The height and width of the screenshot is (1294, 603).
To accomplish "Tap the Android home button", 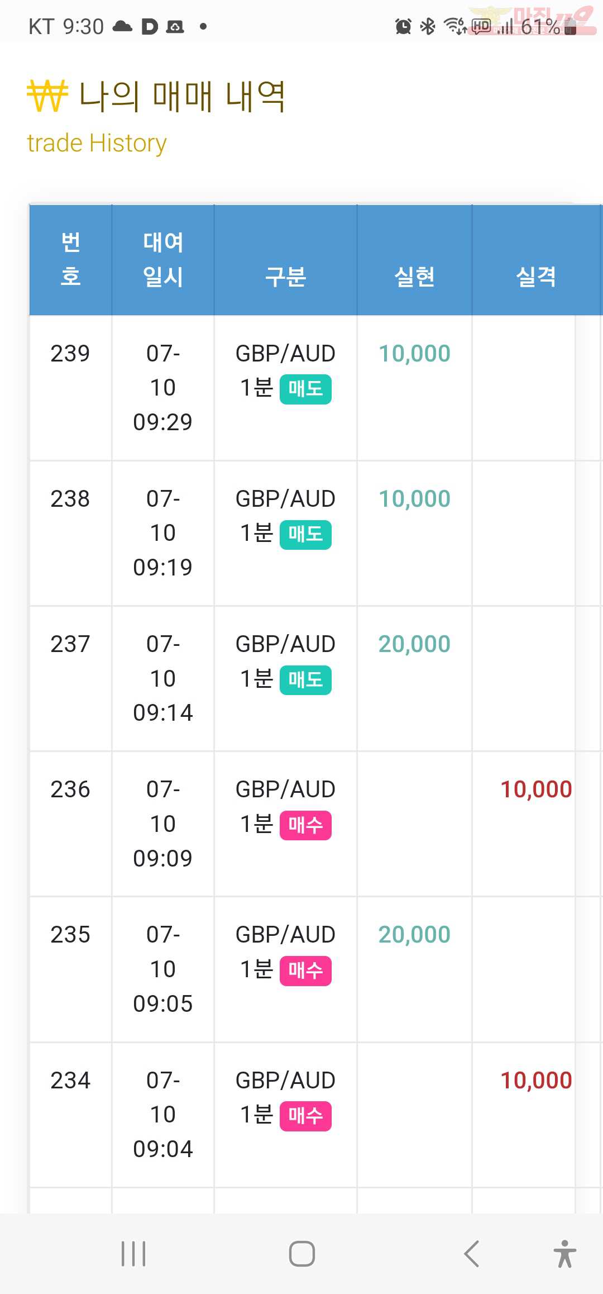I will [302, 1253].
